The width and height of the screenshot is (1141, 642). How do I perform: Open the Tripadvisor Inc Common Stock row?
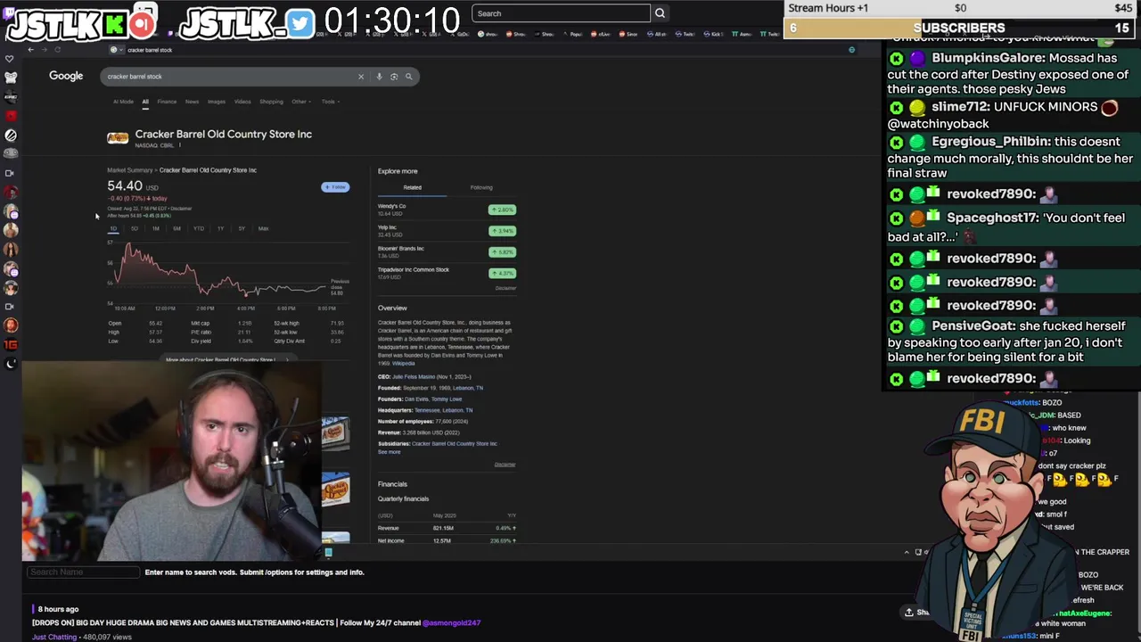coord(447,273)
